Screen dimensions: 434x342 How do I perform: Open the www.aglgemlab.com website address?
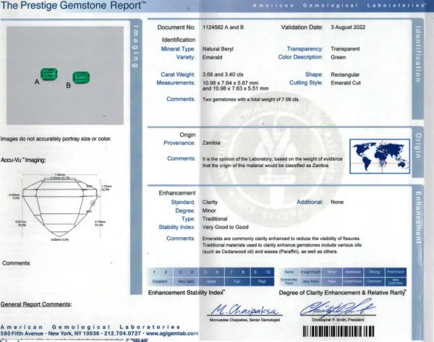[x=172, y=333]
